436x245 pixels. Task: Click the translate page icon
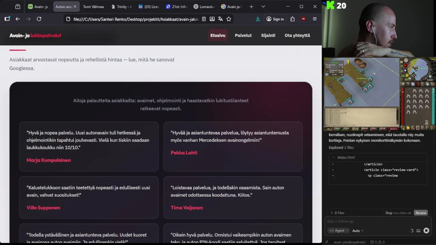point(220,19)
